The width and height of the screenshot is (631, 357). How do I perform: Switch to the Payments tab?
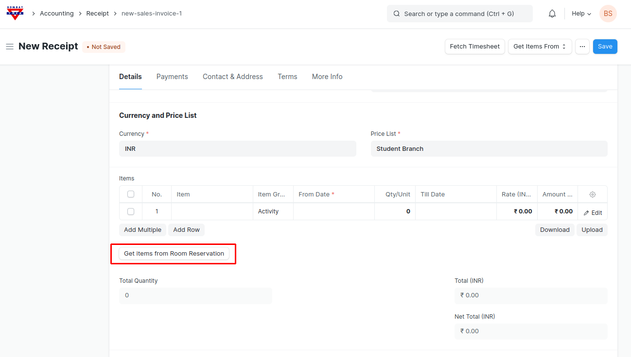[x=172, y=77]
